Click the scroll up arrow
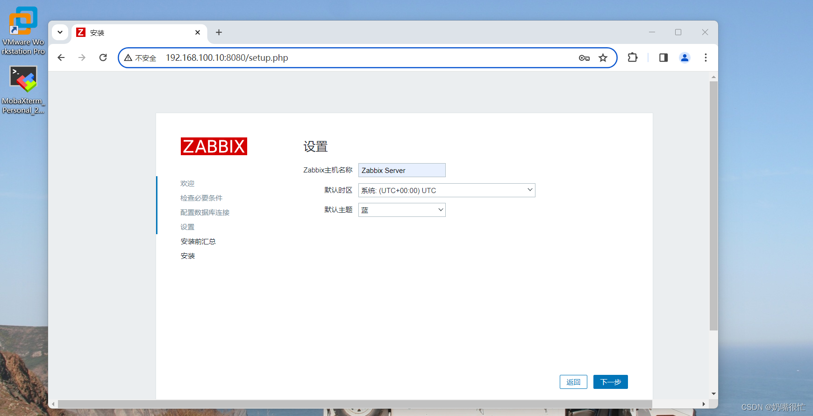 (713, 77)
